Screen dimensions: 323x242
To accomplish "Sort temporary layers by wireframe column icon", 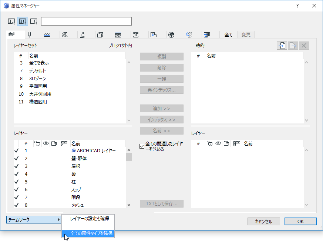I will 226,143.
